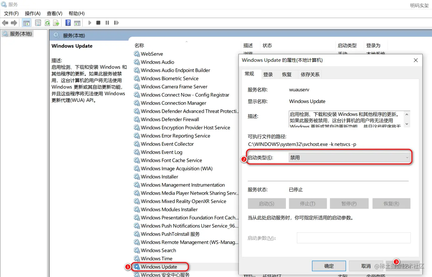Select Windows PushToInstall 服务 row
The height and width of the screenshot is (277, 432).
[x=170, y=234]
